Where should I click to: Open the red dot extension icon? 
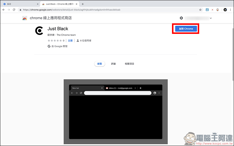coord(212,10)
